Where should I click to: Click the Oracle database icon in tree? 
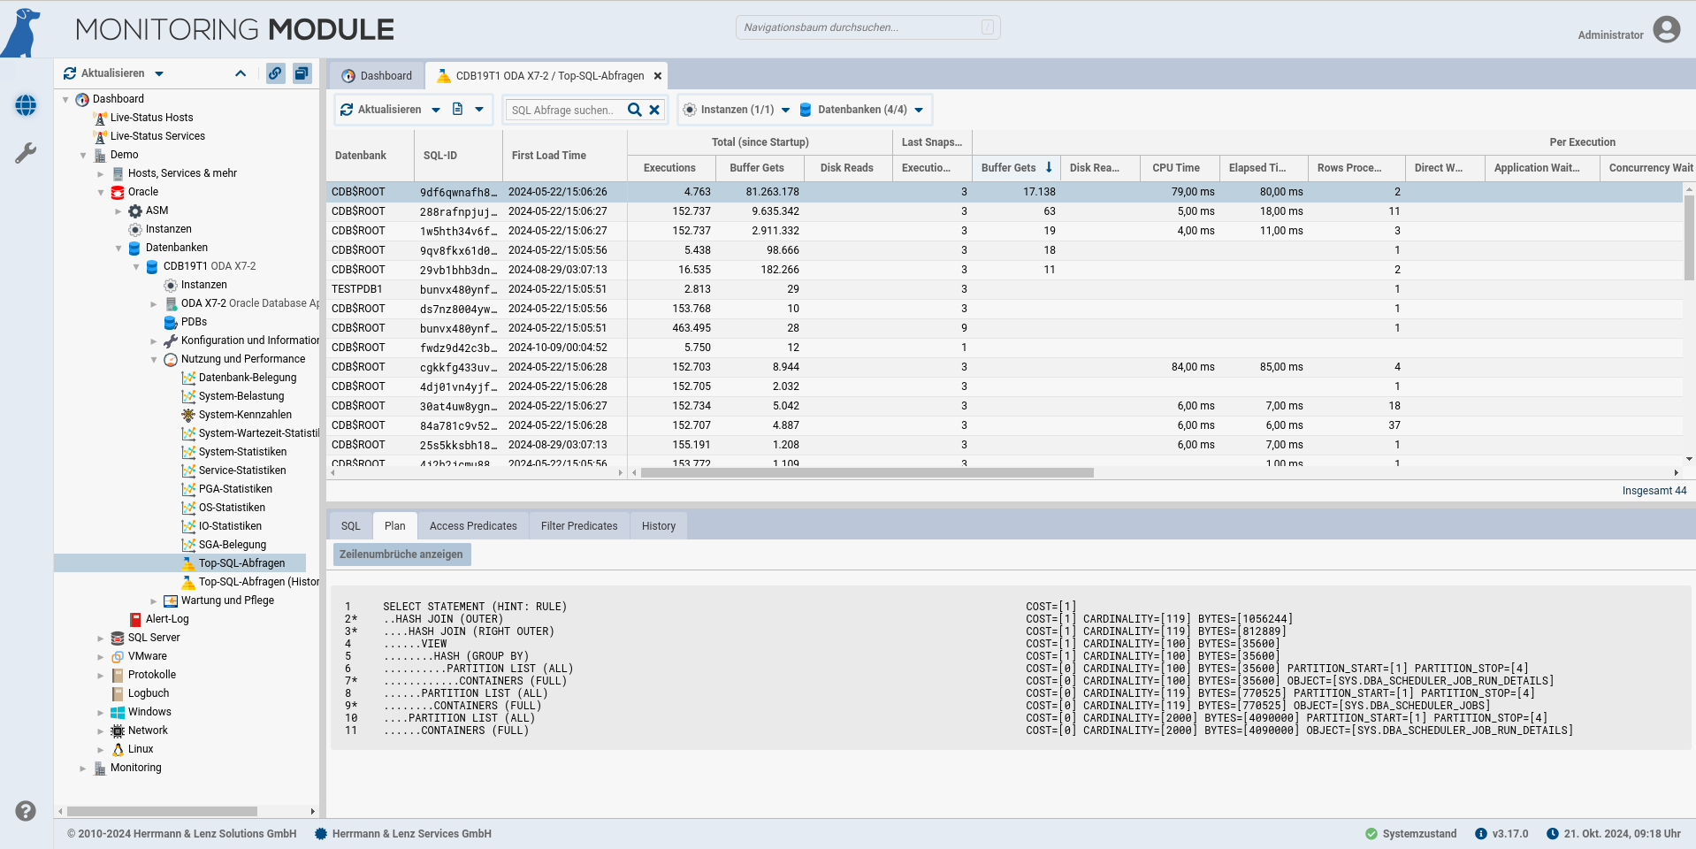click(x=118, y=192)
